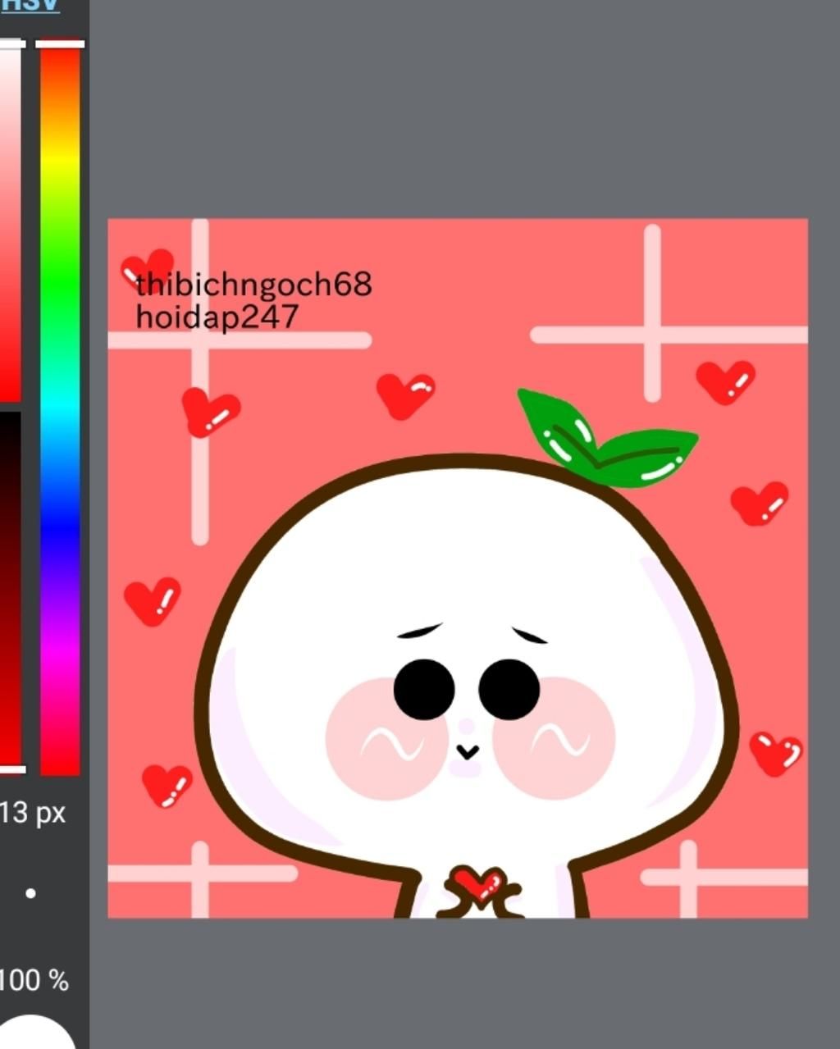Click the white-to-red saturation slider

10,221
